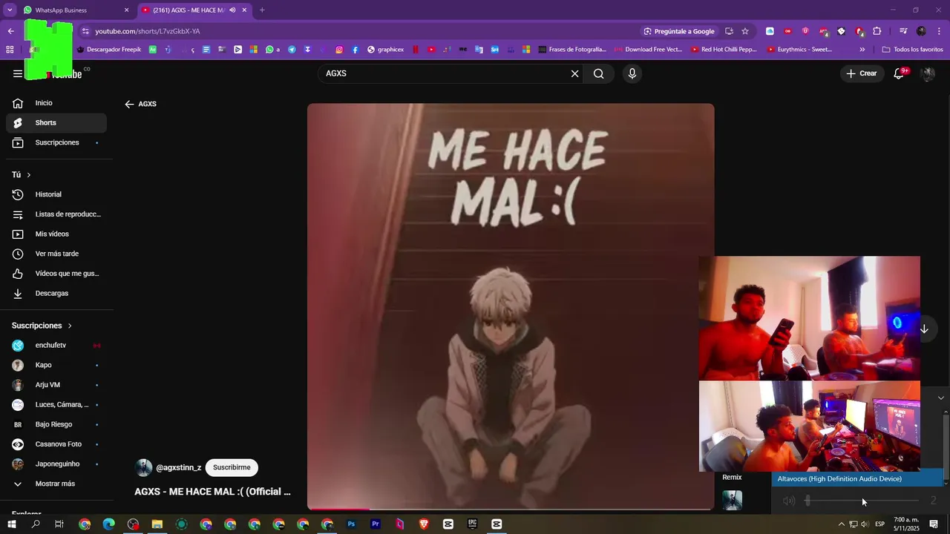
Task: Click the system volume slider
Action: click(862, 501)
